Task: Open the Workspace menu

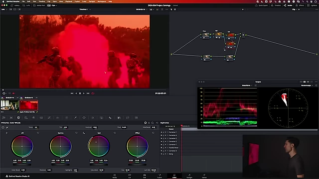Action: click(102, 1)
